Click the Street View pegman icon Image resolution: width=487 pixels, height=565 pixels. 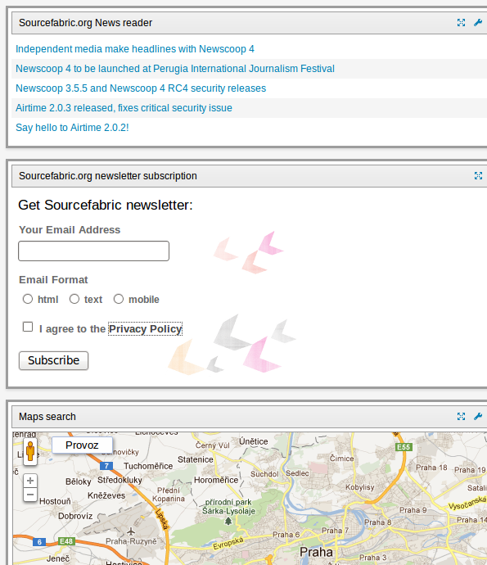coord(30,451)
